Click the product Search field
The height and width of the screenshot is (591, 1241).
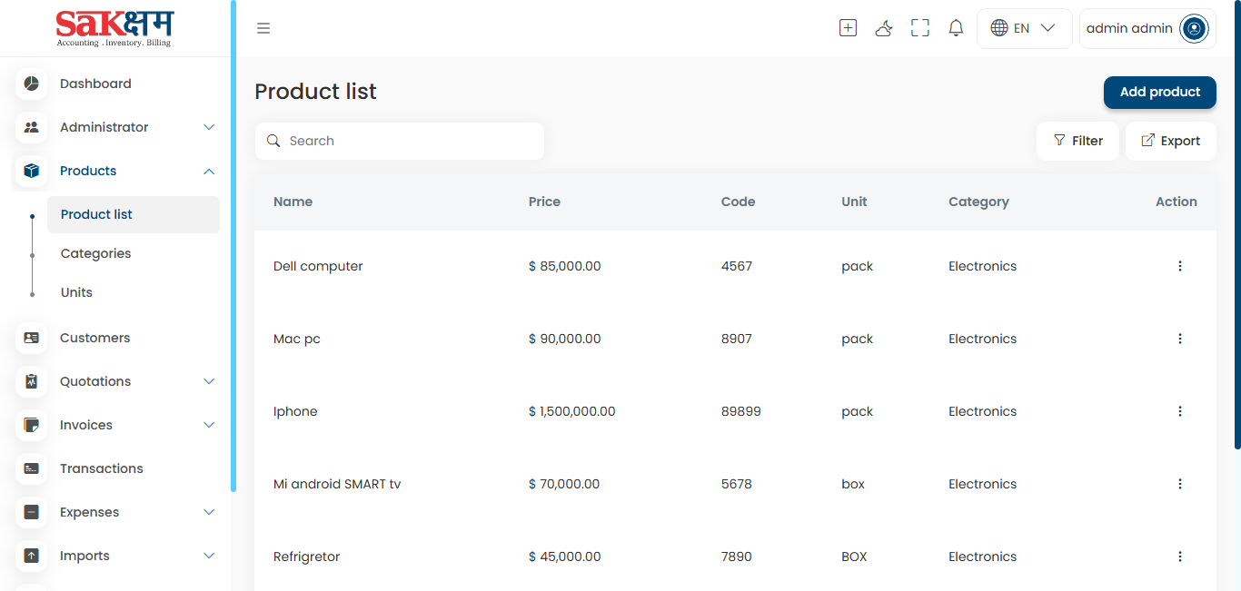[409, 141]
